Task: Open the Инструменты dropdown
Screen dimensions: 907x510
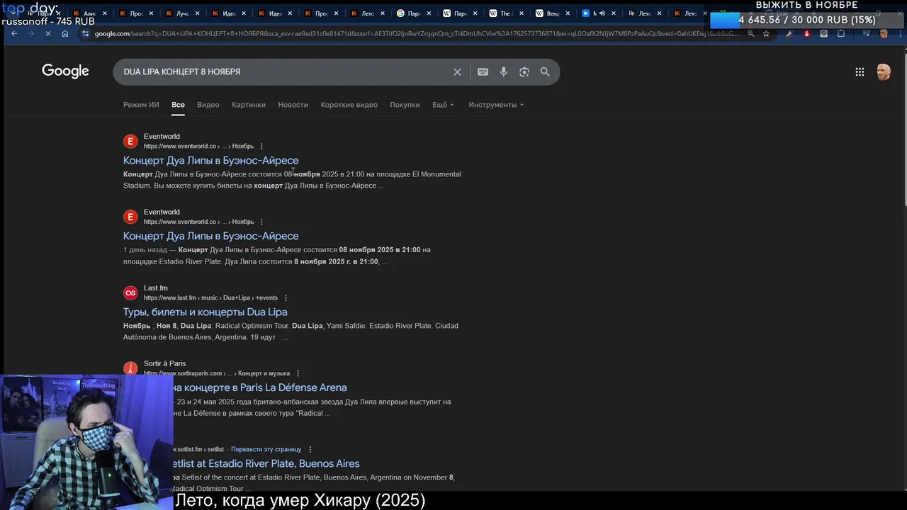Action: (496, 105)
